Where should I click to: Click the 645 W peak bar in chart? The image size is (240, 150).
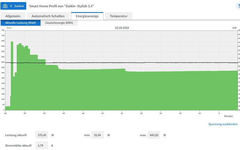tap(12, 76)
